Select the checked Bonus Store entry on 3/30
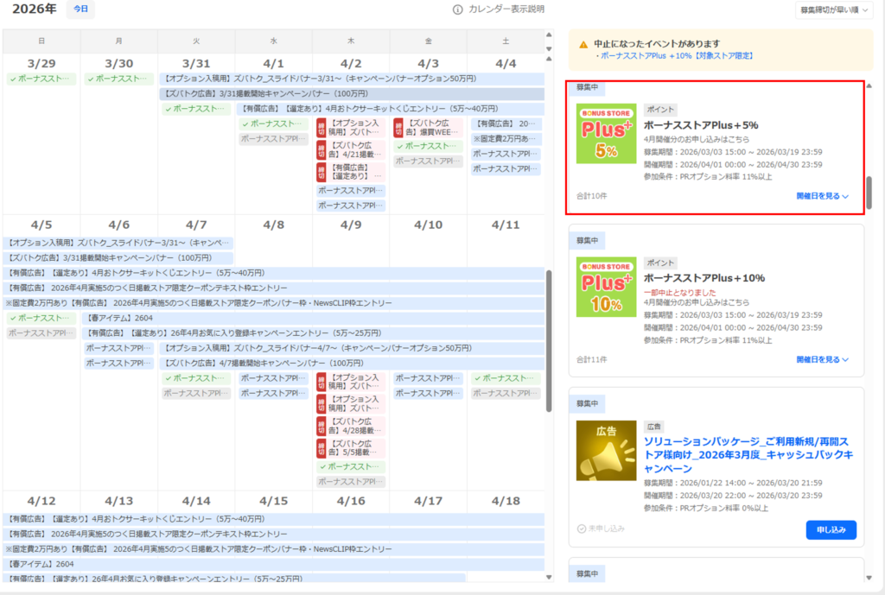Image resolution: width=885 pixels, height=595 pixels. click(118, 79)
